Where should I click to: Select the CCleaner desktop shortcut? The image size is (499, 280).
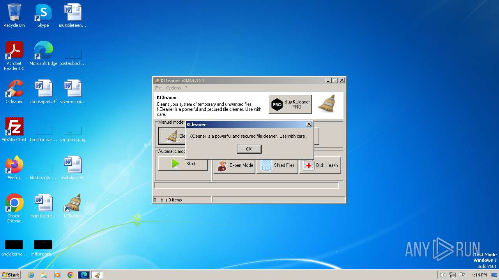click(x=14, y=92)
